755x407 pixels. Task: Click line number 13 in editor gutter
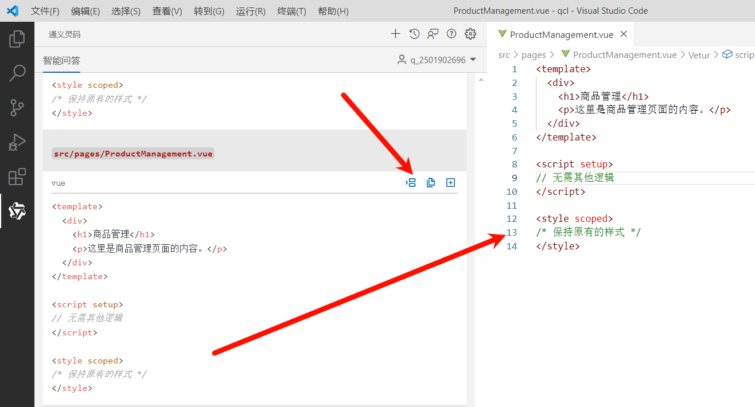coord(512,232)
